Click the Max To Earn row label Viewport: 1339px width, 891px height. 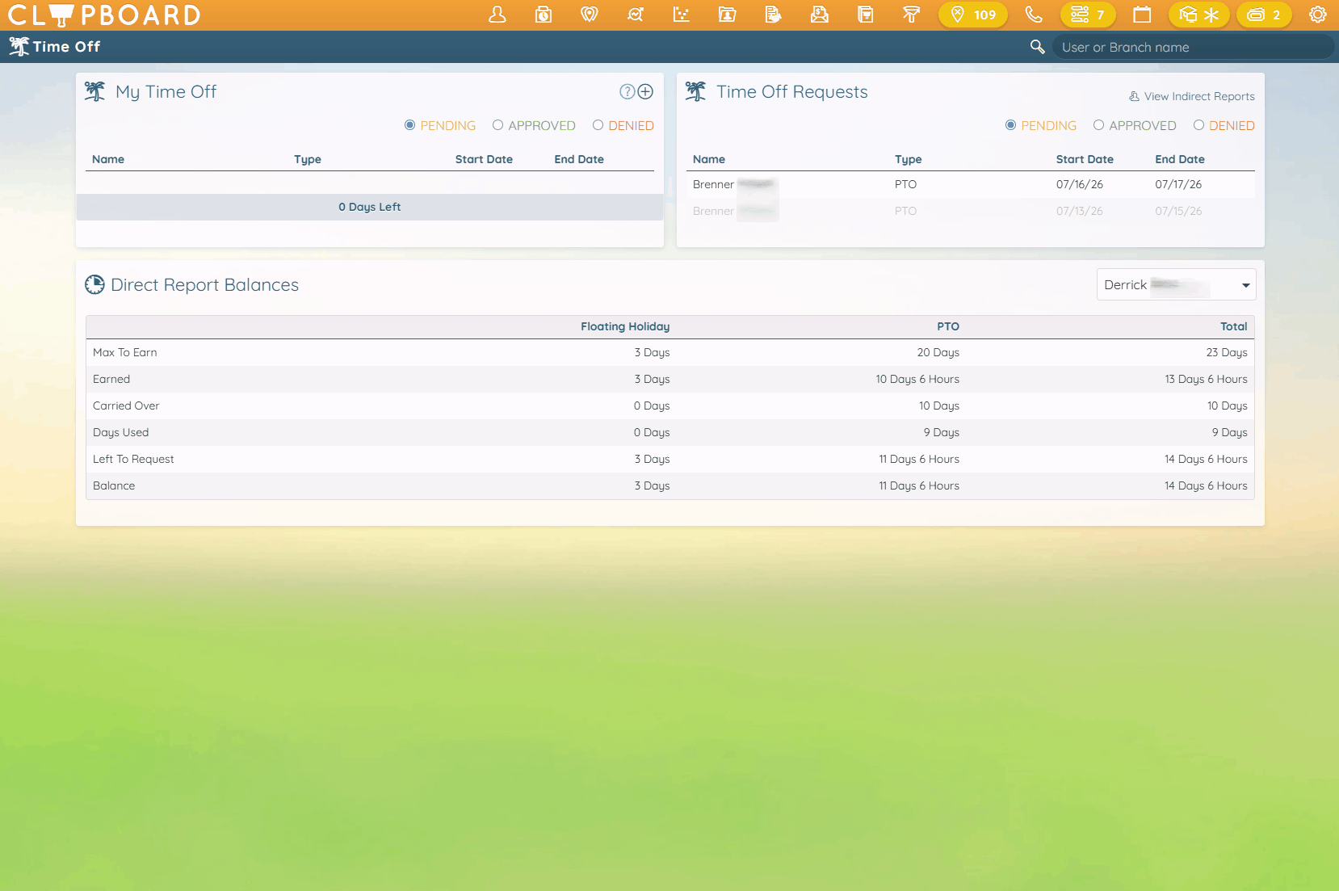125,352
